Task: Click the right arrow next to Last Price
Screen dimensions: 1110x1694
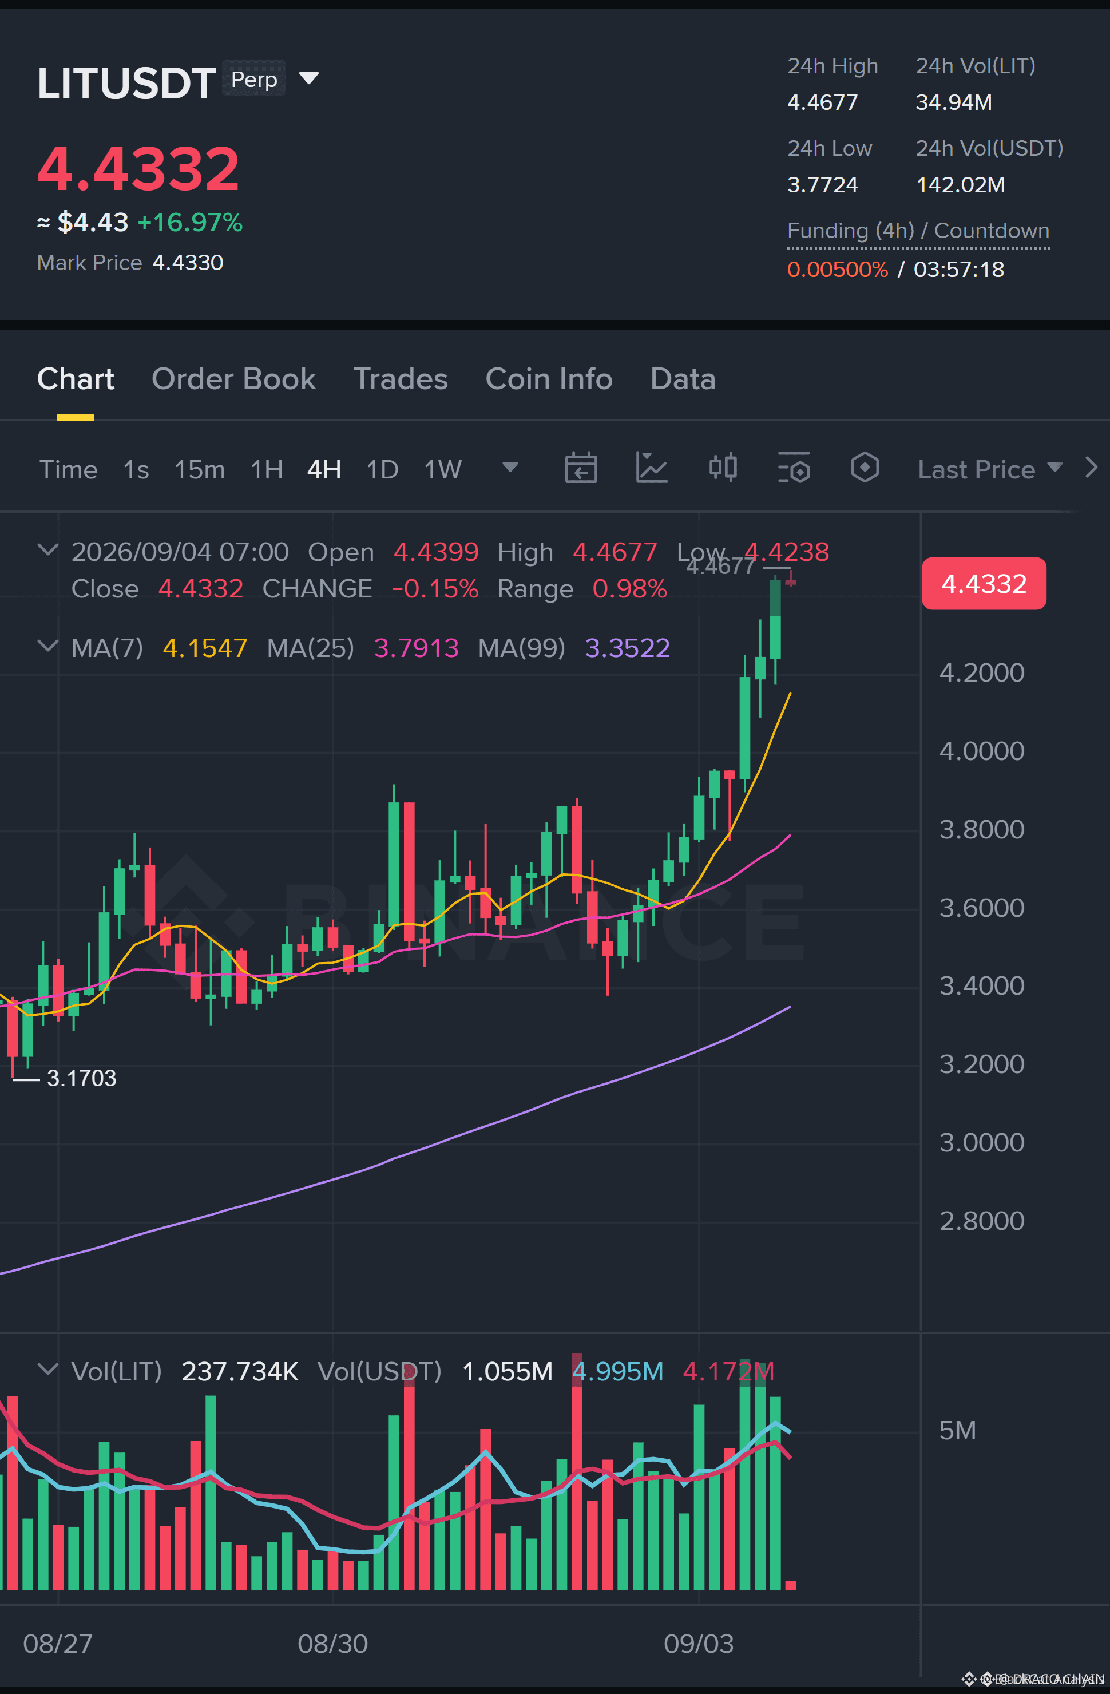Action: (1091, 468)
